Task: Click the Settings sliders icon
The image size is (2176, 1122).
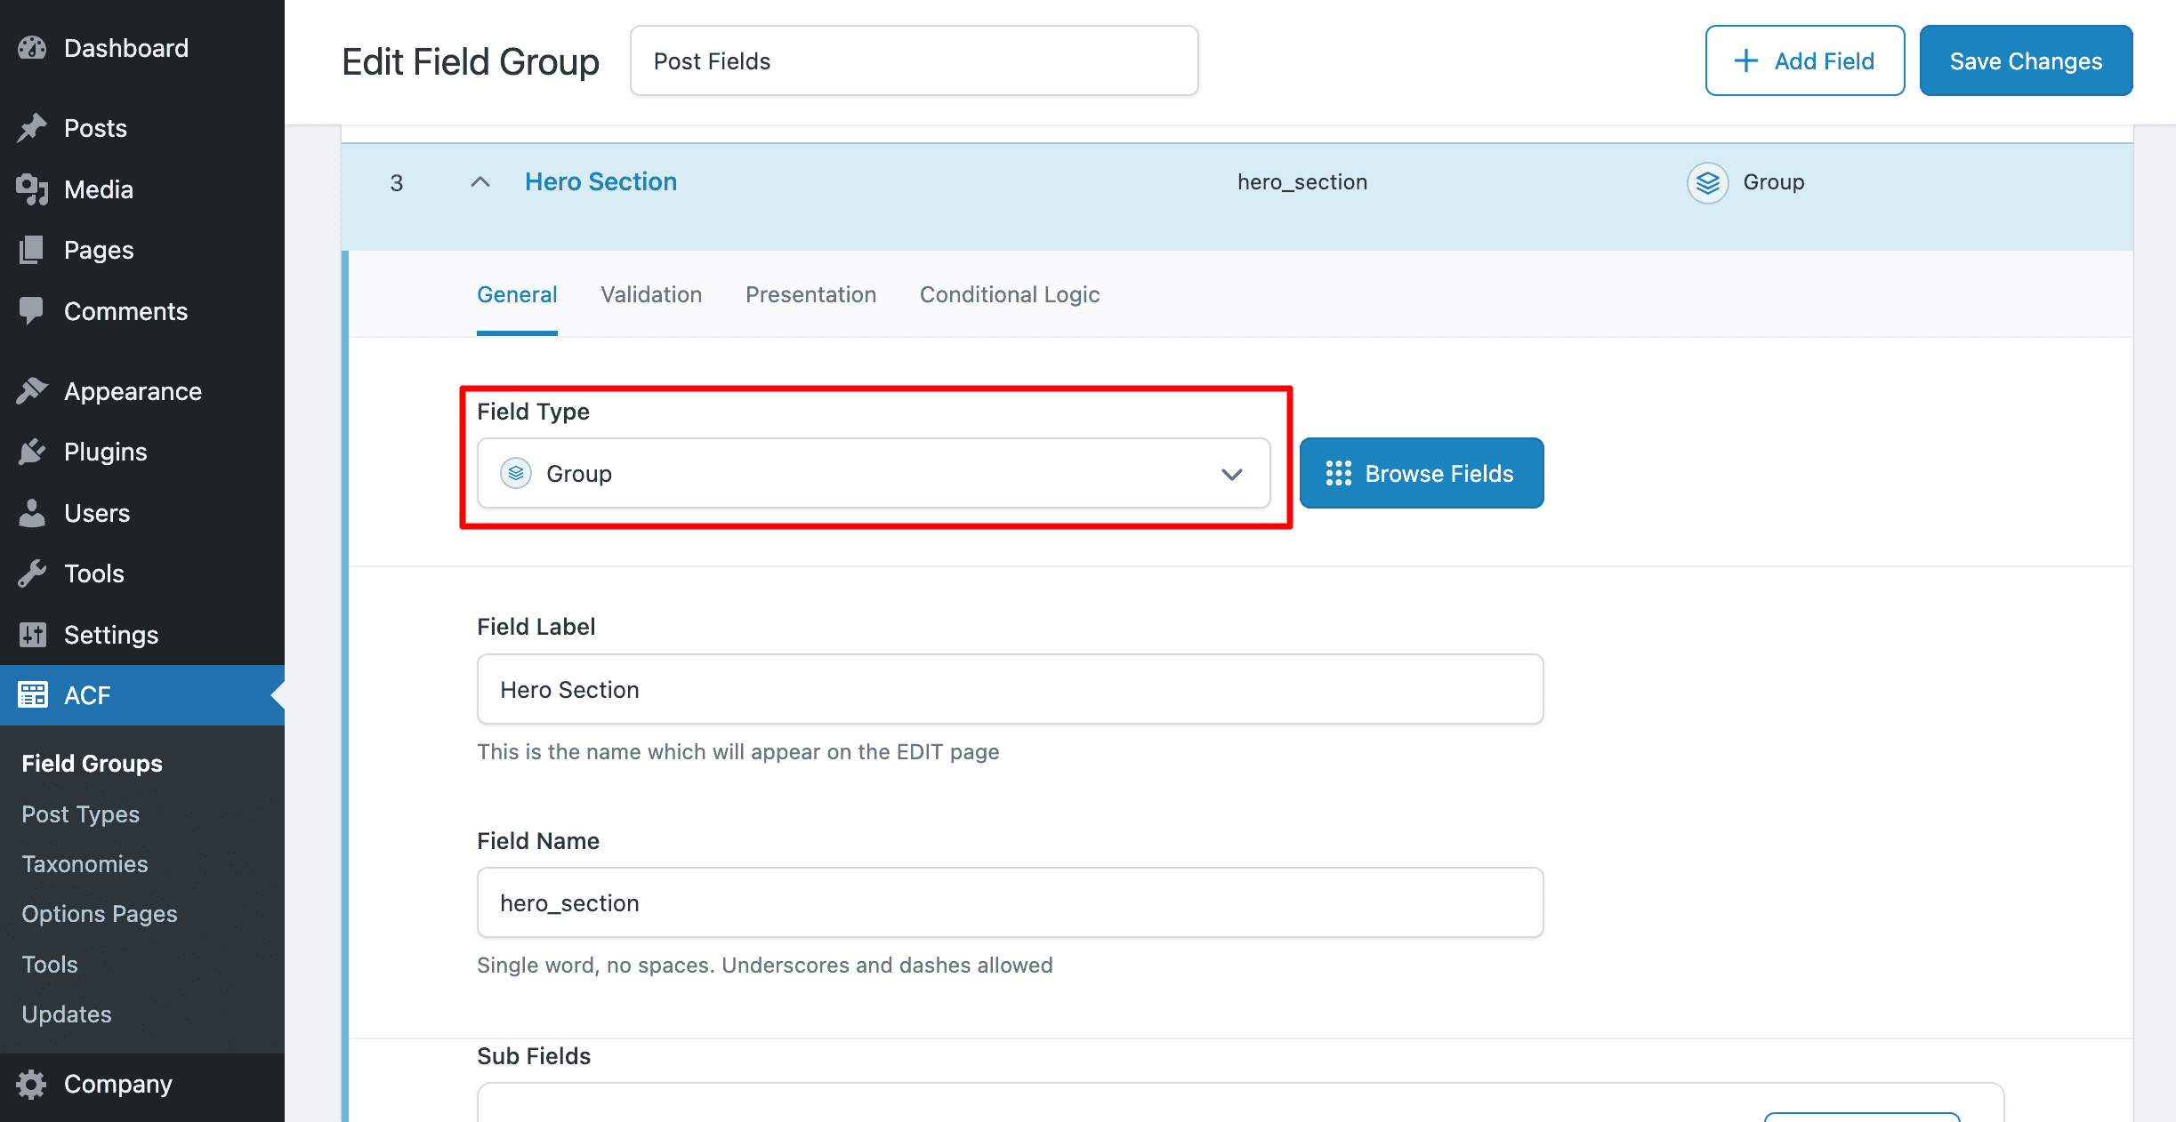Action: [32, 635]
